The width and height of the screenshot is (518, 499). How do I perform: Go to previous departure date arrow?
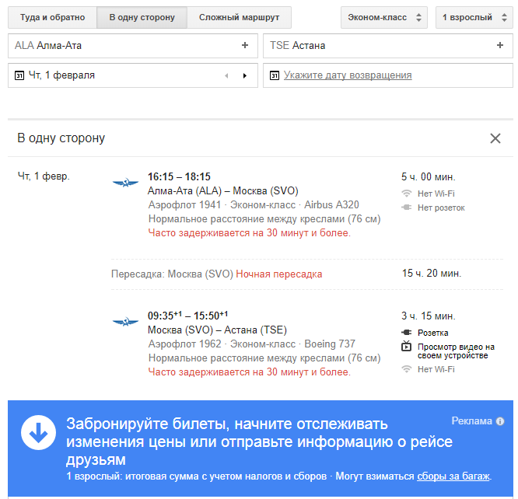226,76
